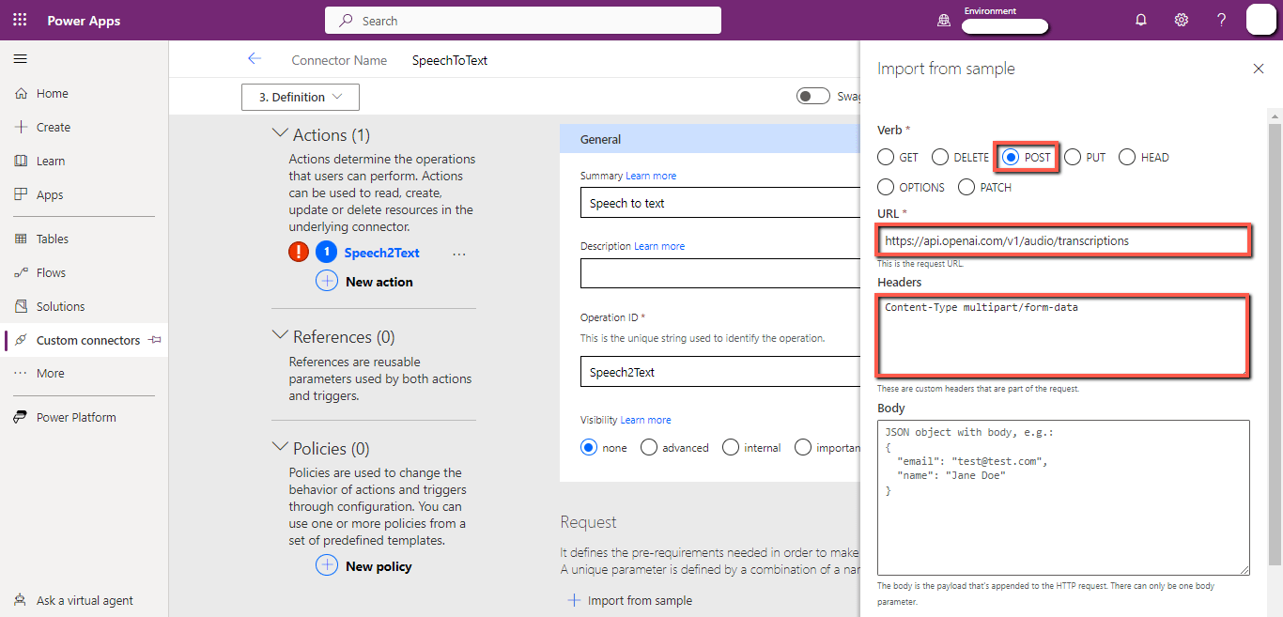The width and height of the screenshot is (1283, 617).
Task: Click Learn more next to Visibility
Action: [645, 420]
